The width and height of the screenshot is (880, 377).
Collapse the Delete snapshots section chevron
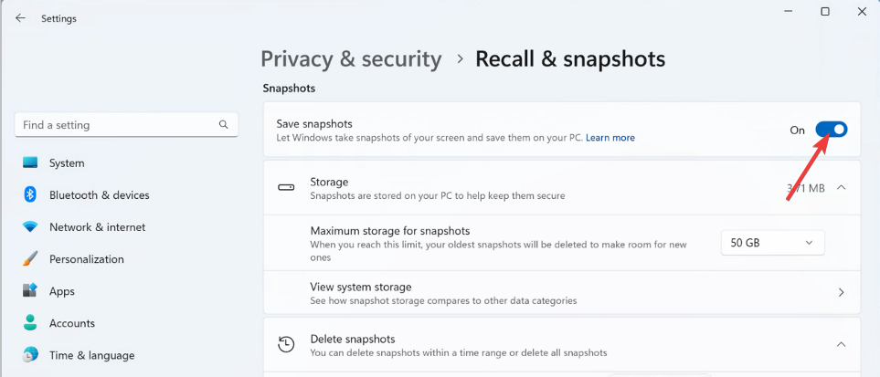click(x=841, y=344)
